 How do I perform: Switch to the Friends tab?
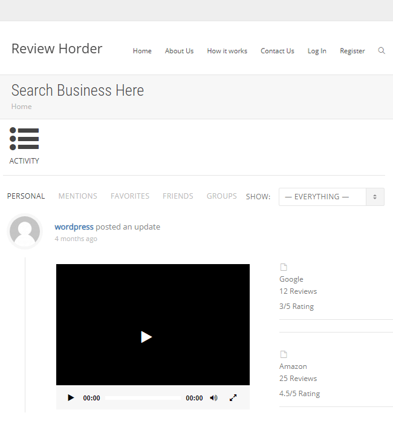click(178, 196)
